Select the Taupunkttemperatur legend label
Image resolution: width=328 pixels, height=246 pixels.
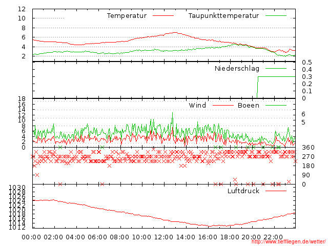pos(223,16)
